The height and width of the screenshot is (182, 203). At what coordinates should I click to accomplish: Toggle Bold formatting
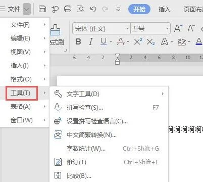coord(78,41)
